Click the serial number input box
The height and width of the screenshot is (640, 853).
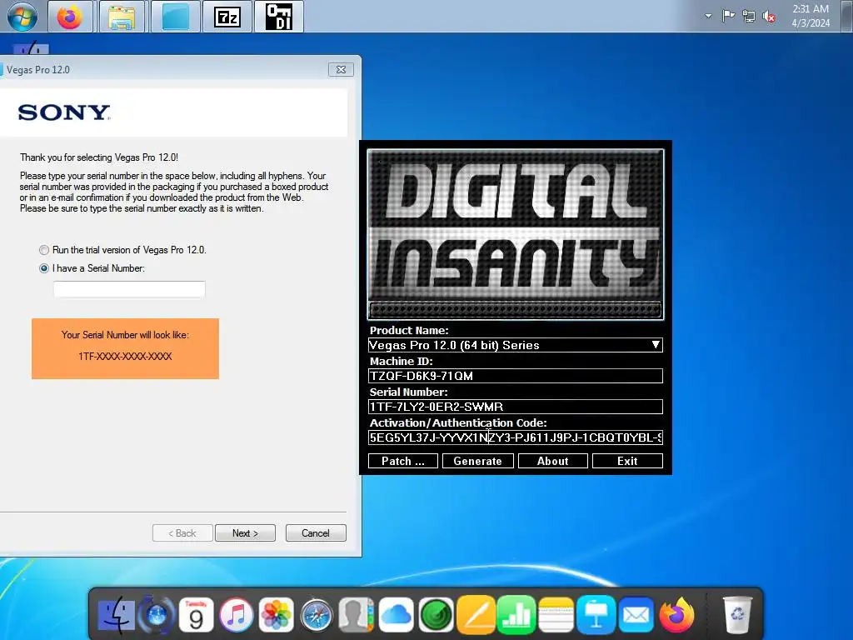(129, 289)
